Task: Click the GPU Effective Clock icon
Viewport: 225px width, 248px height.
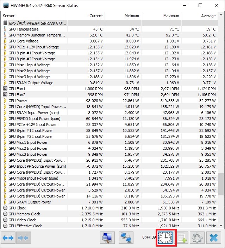Action: pos(5,226)
